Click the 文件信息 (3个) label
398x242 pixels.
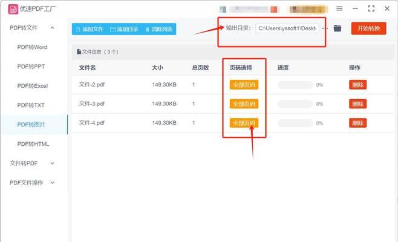97,52
